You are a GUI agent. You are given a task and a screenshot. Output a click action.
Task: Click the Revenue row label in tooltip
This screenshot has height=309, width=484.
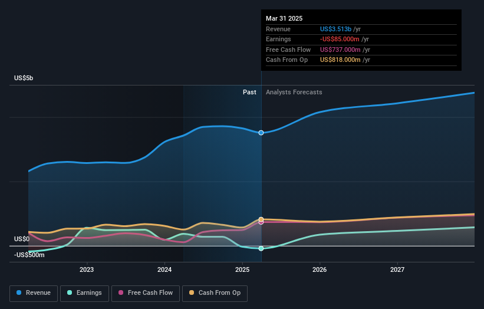pyautogui.click(x=278, y=29)
